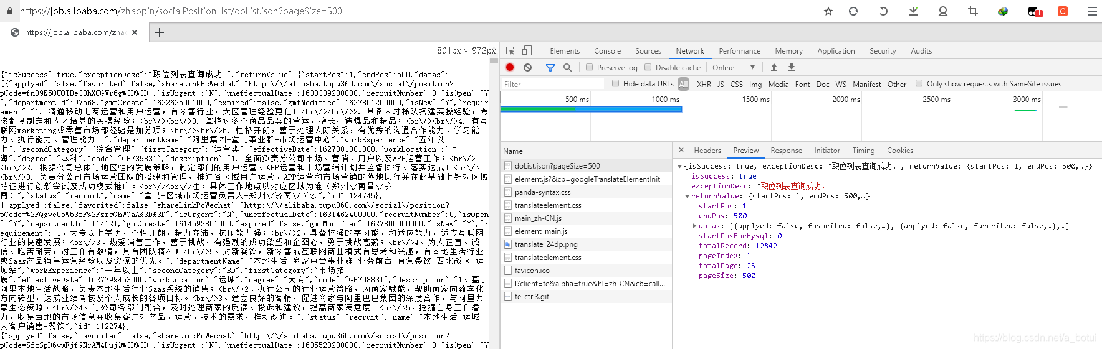1102x349 pixels.
Task: Clear the network log
Action: (527, 67)
